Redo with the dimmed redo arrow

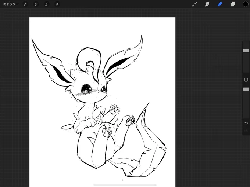coord(246,131)
